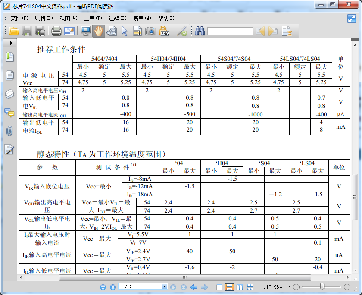Screen dimensions: 362x295
Task: Click the horizontal scroll right arrow
Action: click(x=348, y=277)
